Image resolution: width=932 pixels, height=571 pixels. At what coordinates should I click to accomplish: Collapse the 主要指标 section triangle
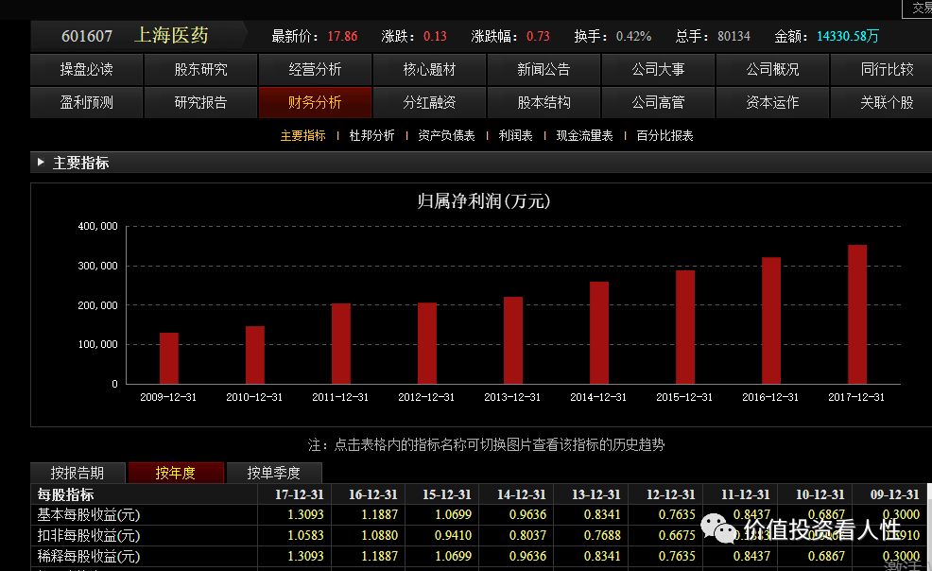pos(41,162)
